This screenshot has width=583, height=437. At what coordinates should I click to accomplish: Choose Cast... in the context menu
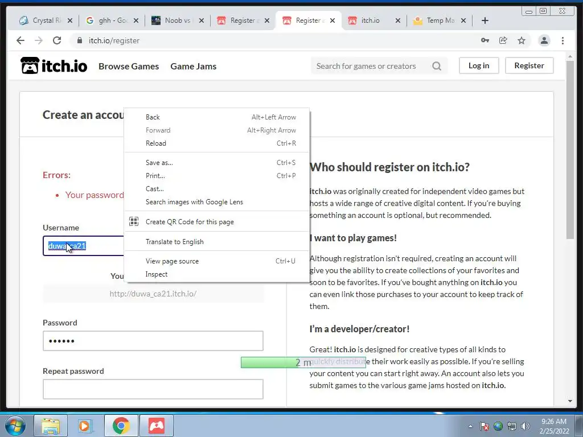click(x=217, y=188)
